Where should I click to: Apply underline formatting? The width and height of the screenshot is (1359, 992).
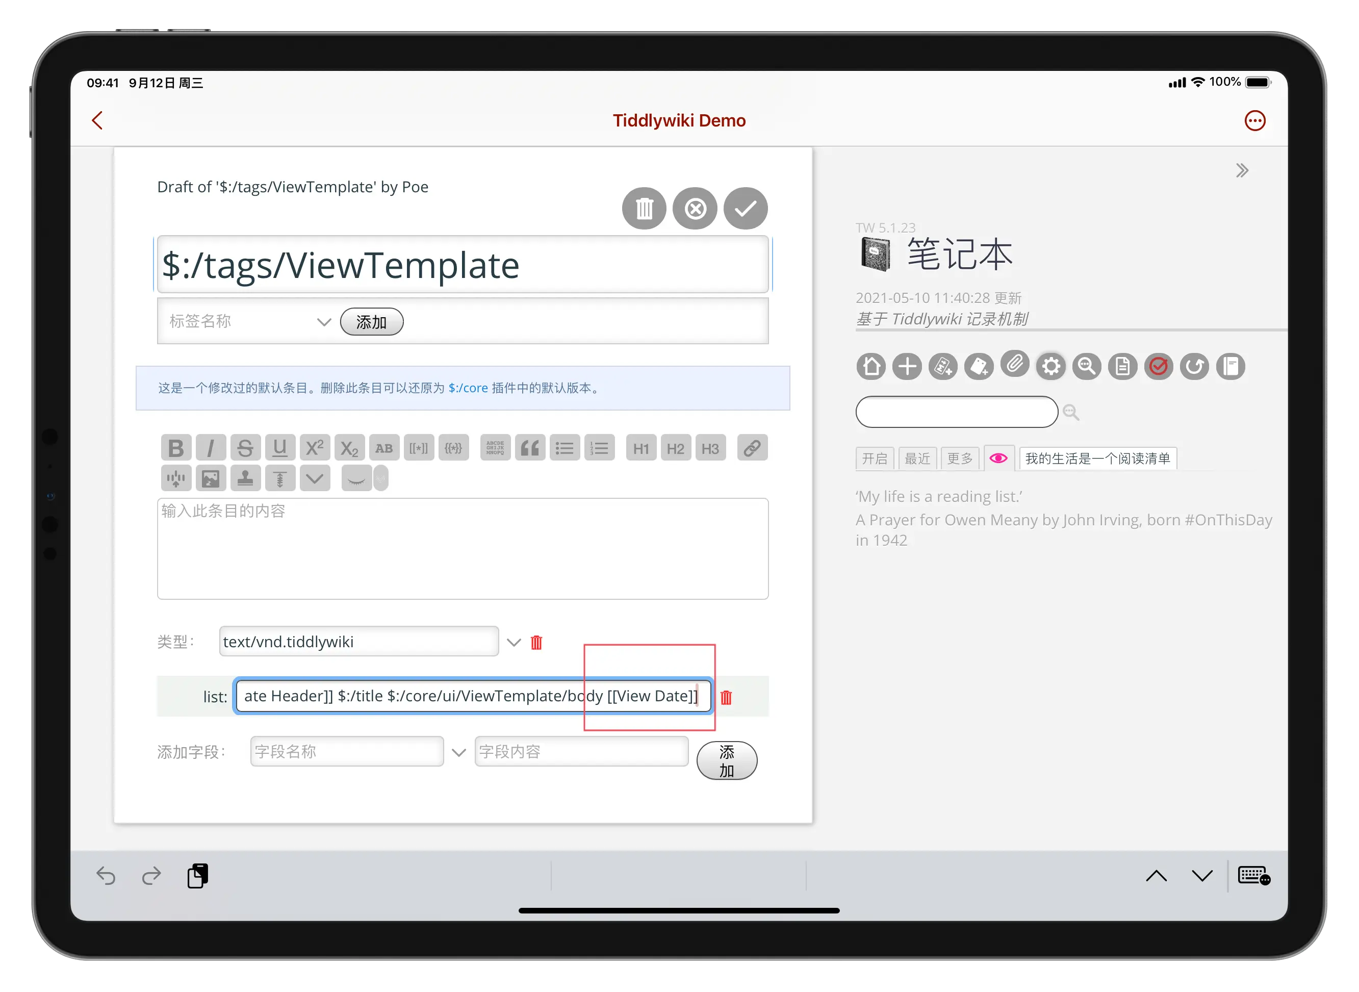coord(280,448)
